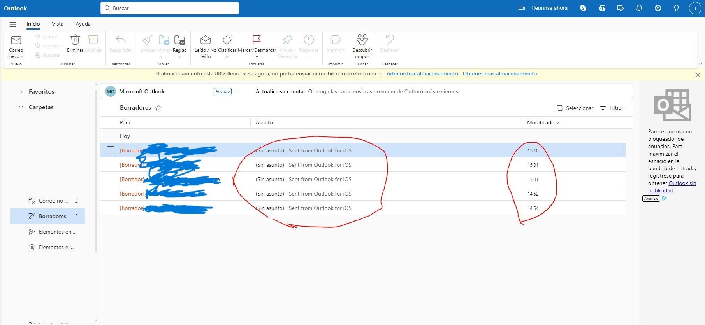Switch to the Inicio tab
705x325 pixels.
pyautogui.click(x=33, y=24)
